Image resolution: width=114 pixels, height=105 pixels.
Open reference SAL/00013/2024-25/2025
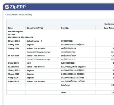(x=73, y=81)
